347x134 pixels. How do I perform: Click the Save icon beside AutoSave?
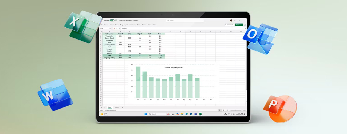coord(116,20)
